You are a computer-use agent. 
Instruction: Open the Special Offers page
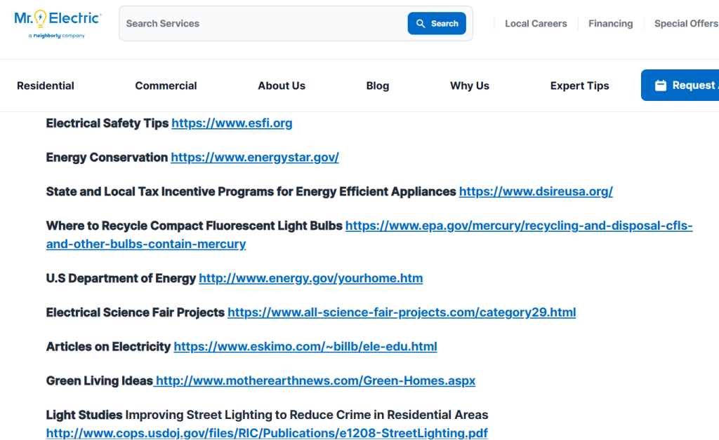(686, 23)
